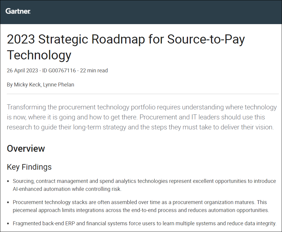Click the "By" label before the author names
Screen dimensions: 282x232
coord(10,85)
